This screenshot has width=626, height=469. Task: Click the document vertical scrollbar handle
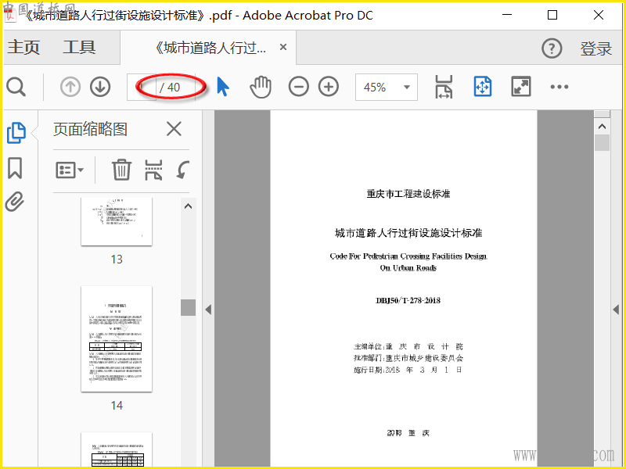click(x=602, y=143)
